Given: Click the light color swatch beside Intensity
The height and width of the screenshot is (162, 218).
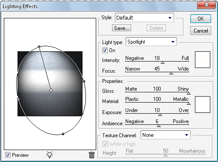Looking at the screenshot, I should pyautogui.click(x=203, y=60).
